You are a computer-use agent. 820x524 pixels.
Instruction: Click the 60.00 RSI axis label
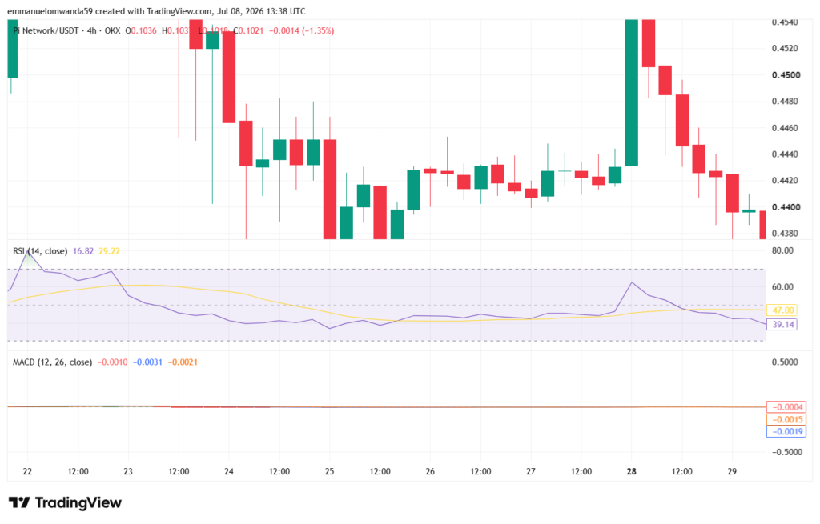782,287
